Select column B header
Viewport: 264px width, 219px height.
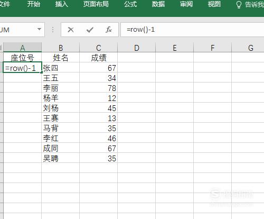pos(61,48)
